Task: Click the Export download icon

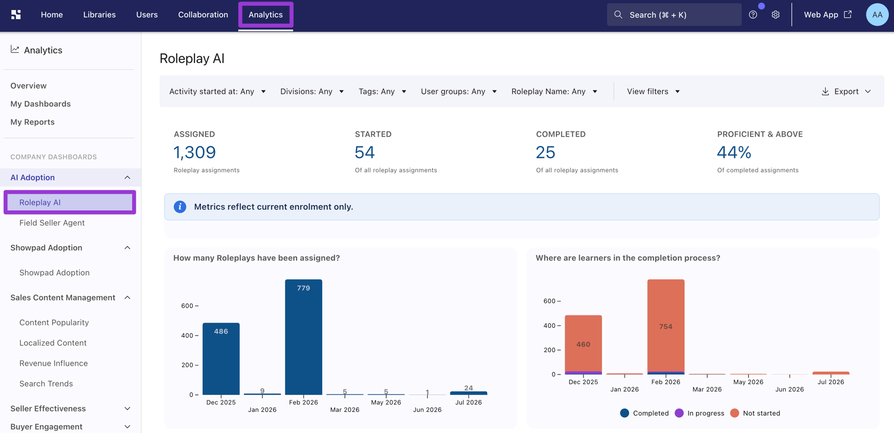Action: click(x=826, y=92)
